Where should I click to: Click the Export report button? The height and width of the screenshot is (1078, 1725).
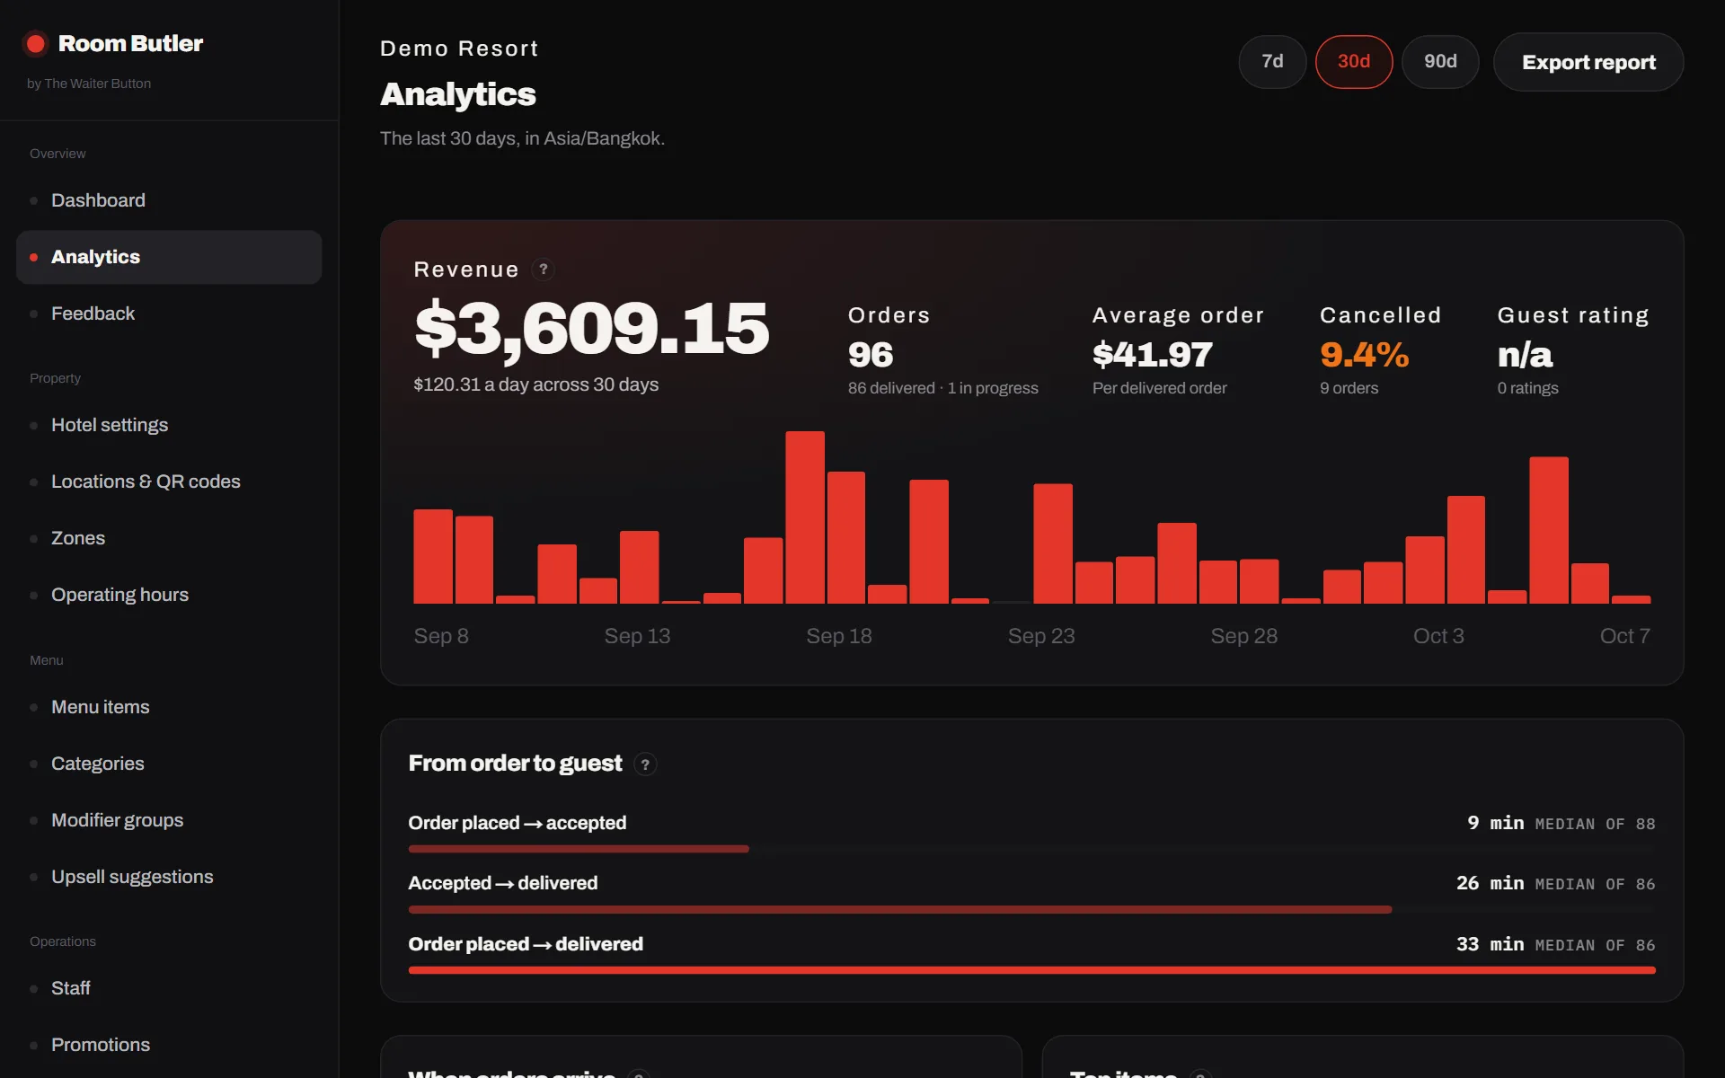click(1588, 62)
